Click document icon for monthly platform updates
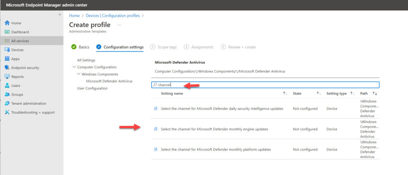Image resolution: width=408 pixels, height=175 pixels. coord(156,149)
